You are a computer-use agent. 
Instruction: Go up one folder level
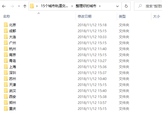click(x=25, y=6)
